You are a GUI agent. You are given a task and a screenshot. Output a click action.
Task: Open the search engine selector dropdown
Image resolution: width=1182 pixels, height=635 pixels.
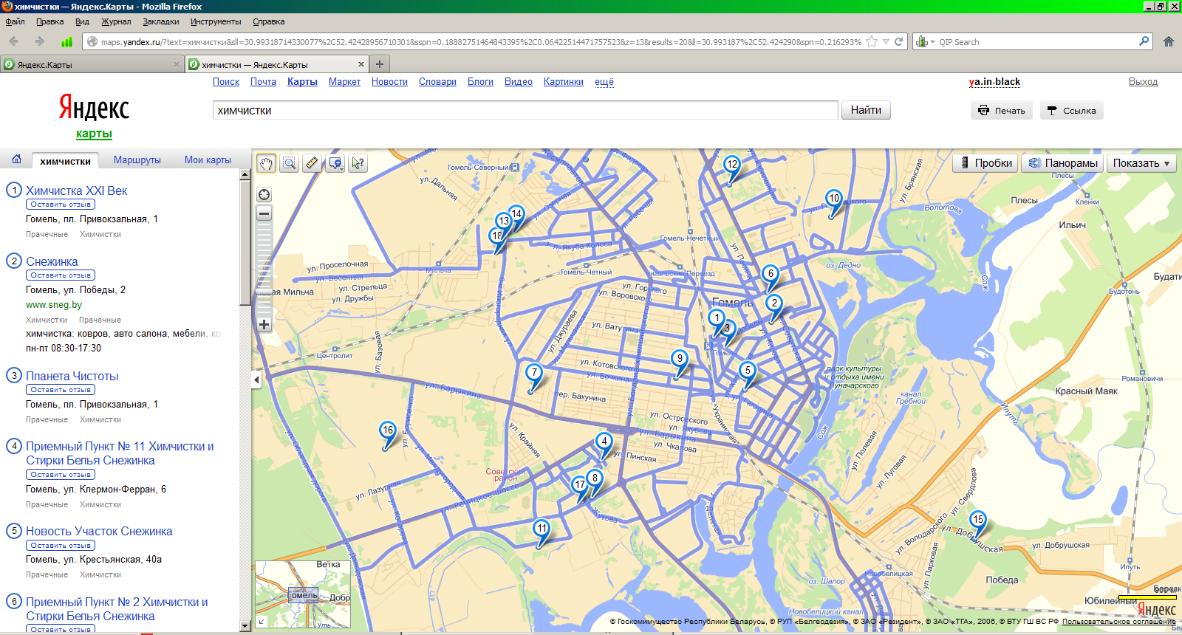coord(926,41)
